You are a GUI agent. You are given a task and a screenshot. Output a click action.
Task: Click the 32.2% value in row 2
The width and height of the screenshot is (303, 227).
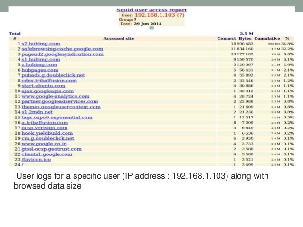click(287, 49)
